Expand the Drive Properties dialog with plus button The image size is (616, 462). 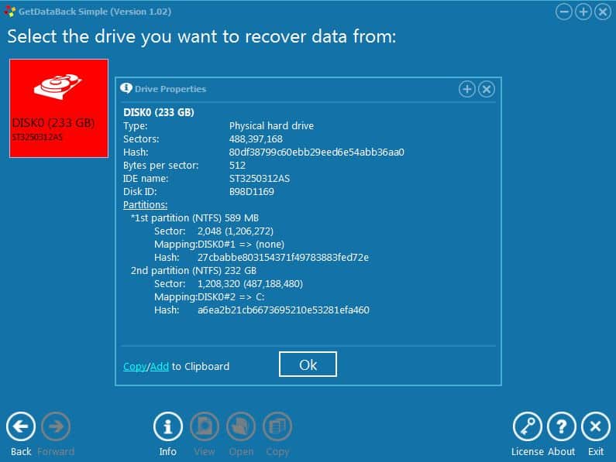[x=467, y=89]
